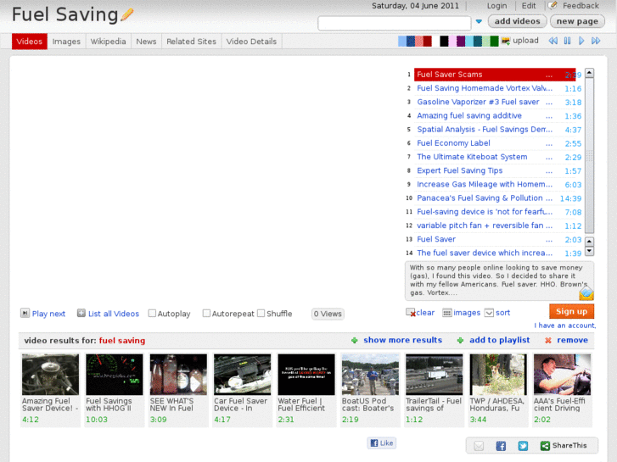The width and height of the screenshot is (617, 462).
Task: Share via the email envelope icon
Action: coord(479,446)
